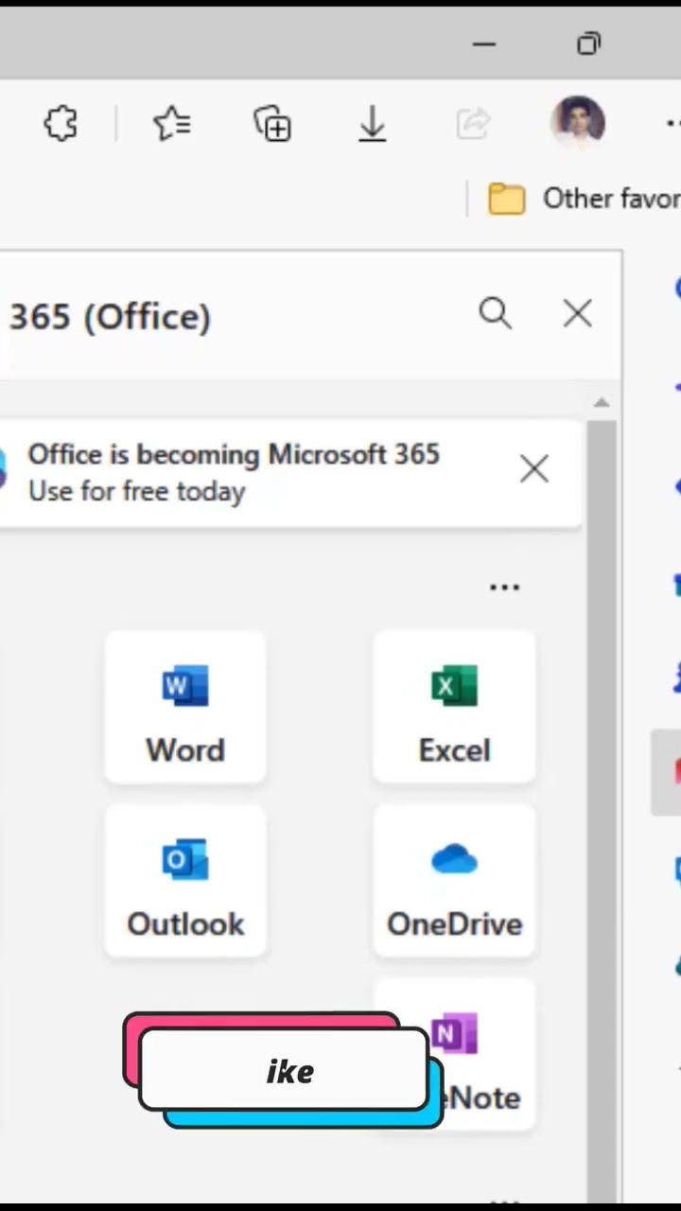This screenshot has width=681, height=1211.
Task: Show Downloads via the arrow icon
Action: (373, 124)
